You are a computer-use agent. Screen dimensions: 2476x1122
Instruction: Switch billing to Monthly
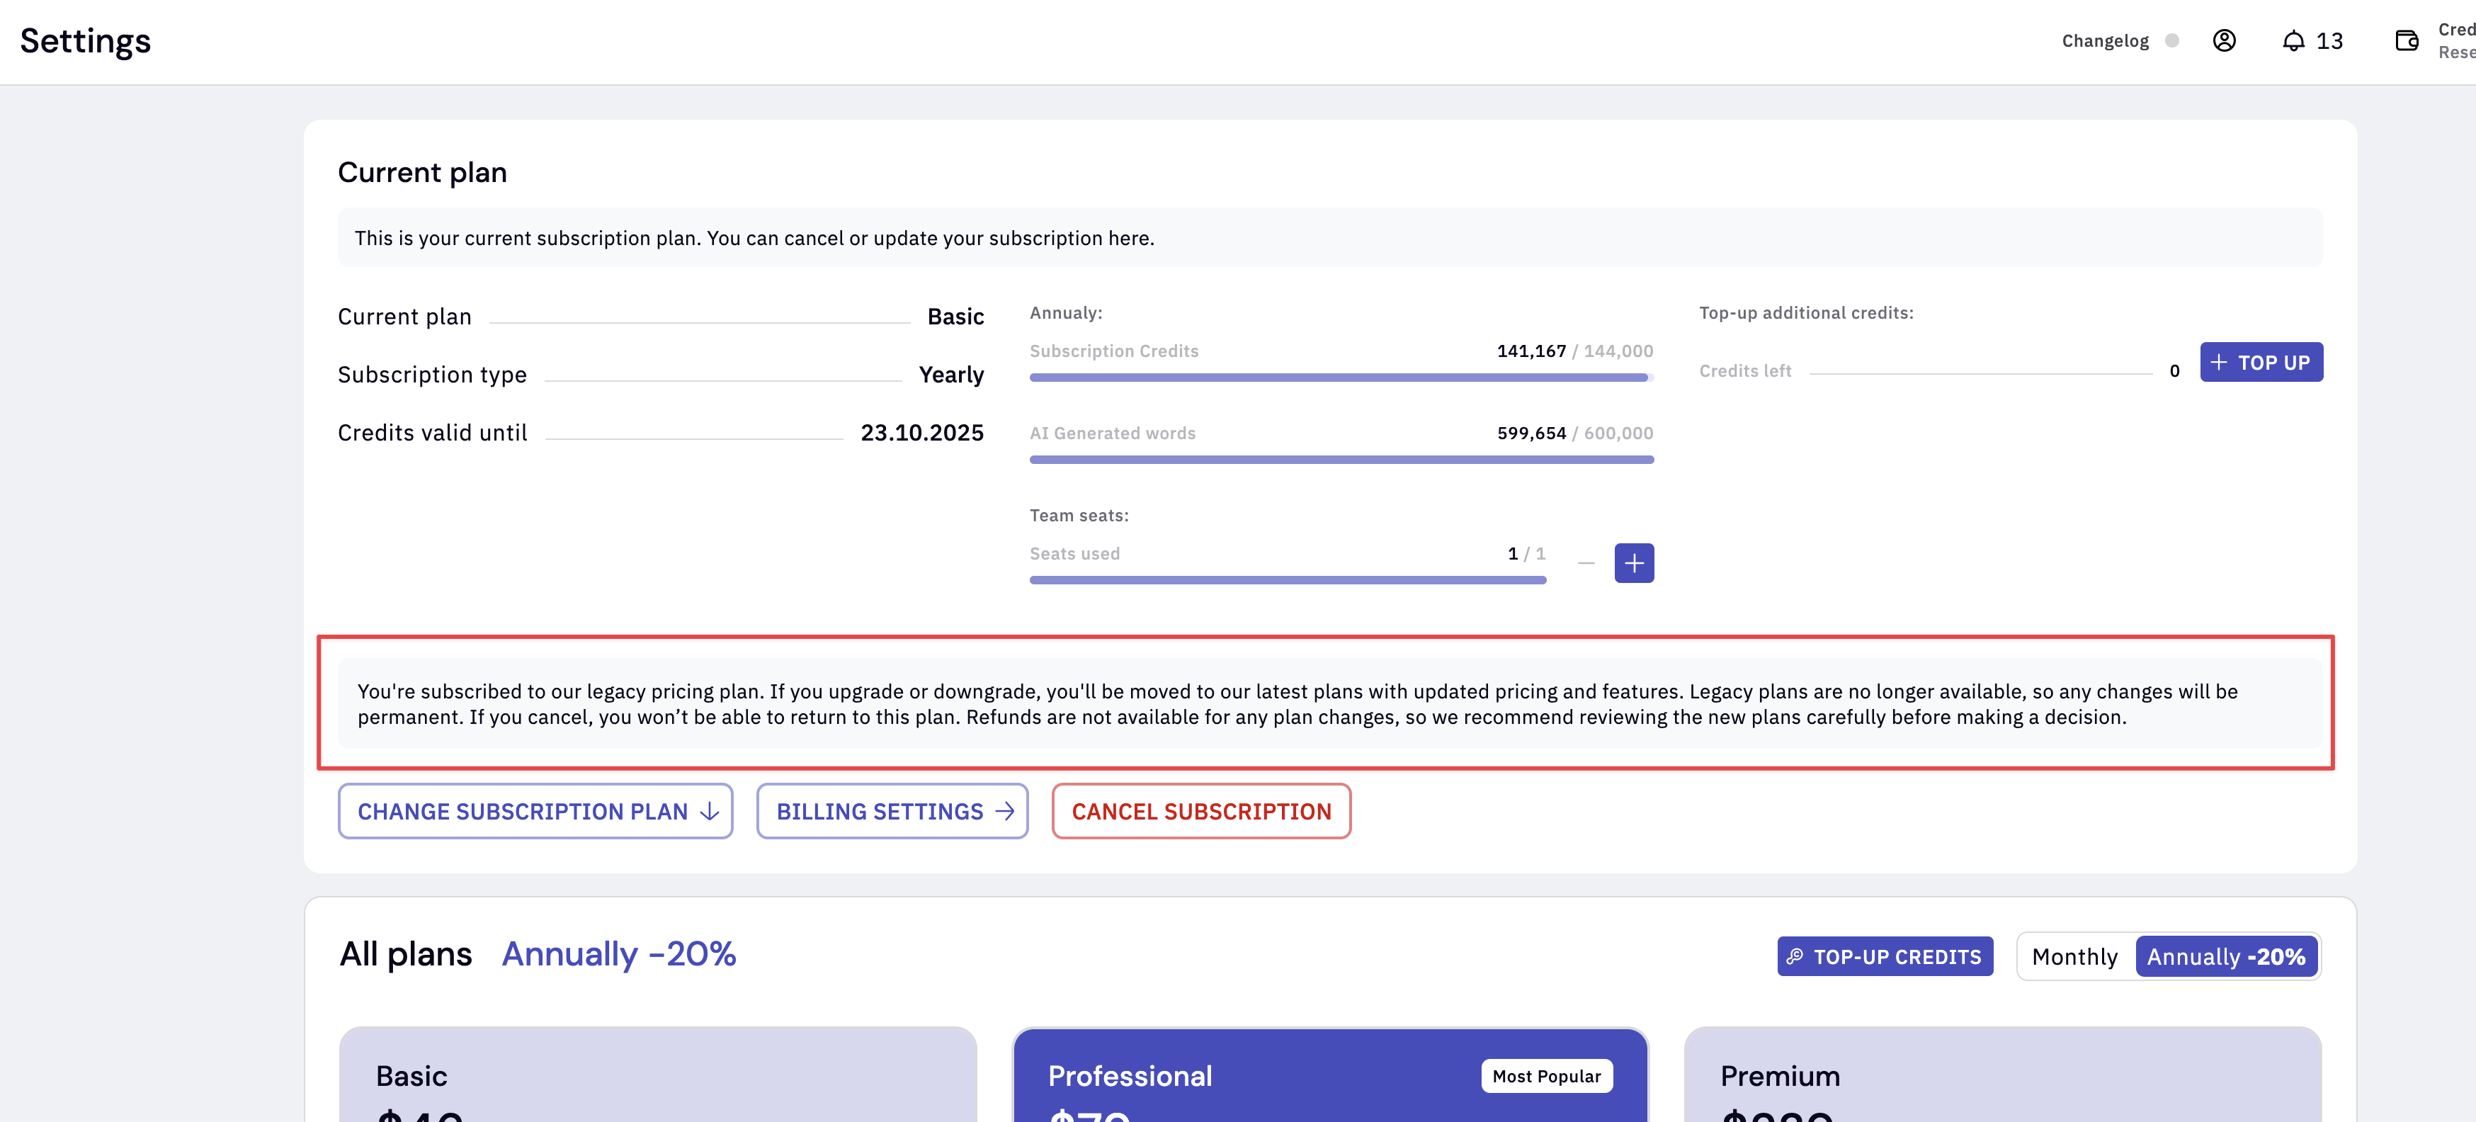pyautogui.click(x=2074, y=956)
